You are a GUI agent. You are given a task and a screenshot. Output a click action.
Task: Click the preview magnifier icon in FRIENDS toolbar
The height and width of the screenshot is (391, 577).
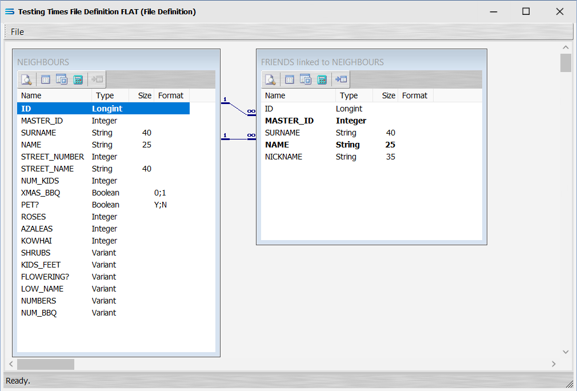[x=270, y=79]
